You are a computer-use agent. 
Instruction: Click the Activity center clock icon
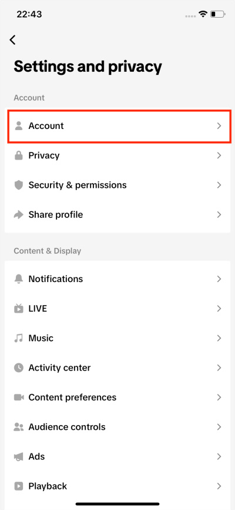tap(19, 367)
